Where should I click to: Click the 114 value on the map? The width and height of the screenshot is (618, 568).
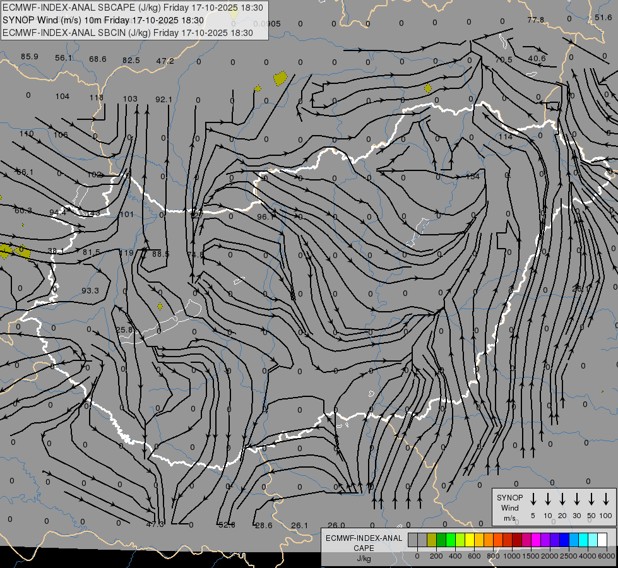506,137
